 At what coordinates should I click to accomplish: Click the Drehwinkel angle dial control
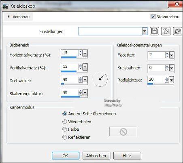100,79
